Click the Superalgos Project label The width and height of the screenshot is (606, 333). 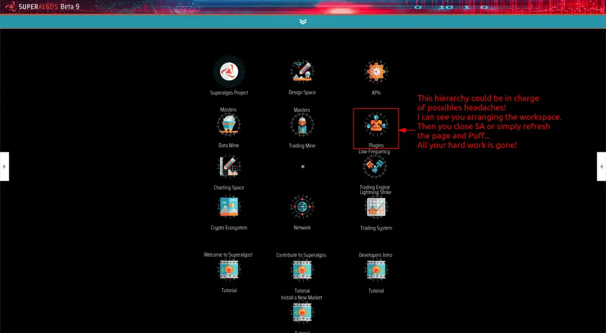point(229,93)
